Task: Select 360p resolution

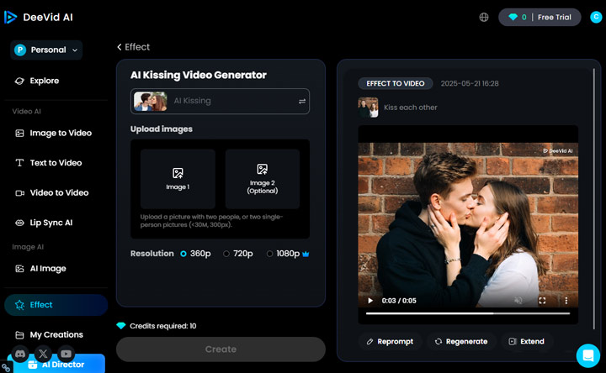Action: [195, 254]
